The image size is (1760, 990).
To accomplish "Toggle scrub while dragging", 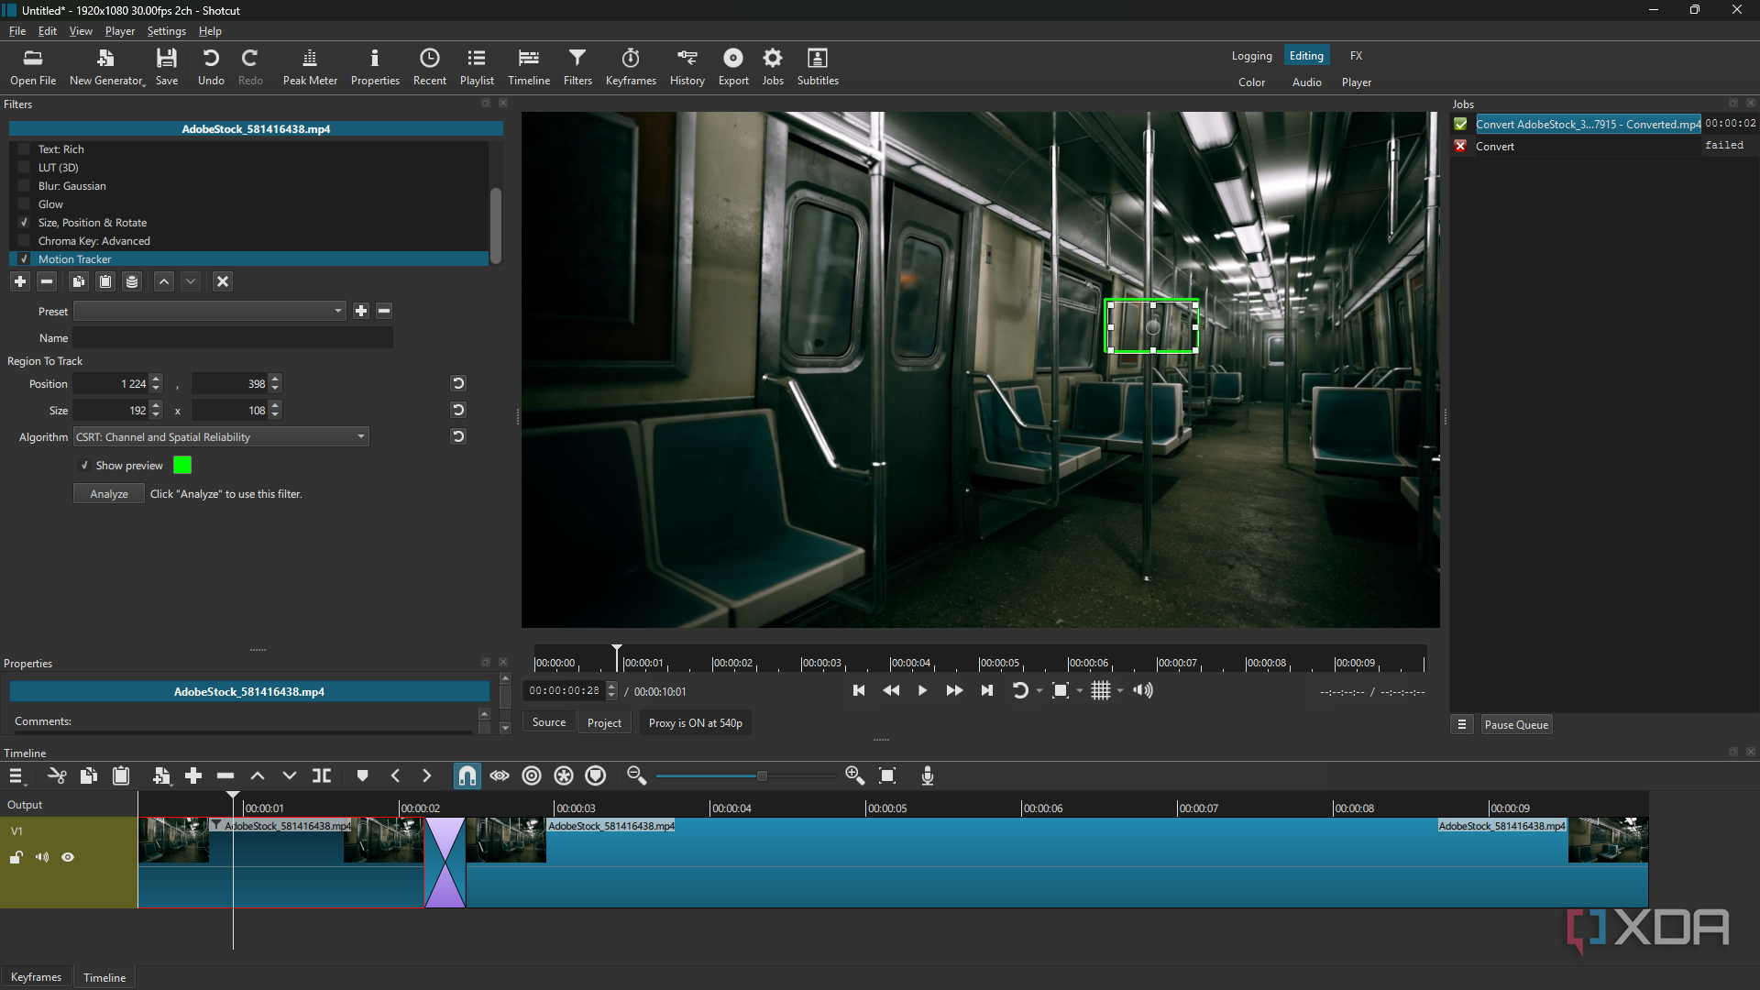I will 500,775.
